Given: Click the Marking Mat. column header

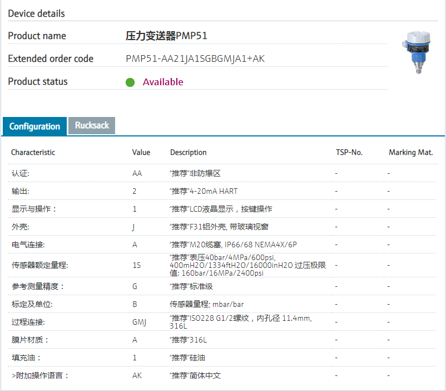Looking at the screenshot, I should click(x=410, y=152).
